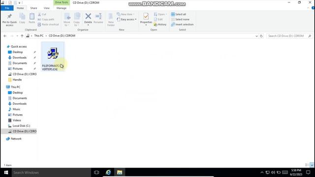Click This PC in the address bar
Viewport: 315px width, 177px height.
coord(39,35)
